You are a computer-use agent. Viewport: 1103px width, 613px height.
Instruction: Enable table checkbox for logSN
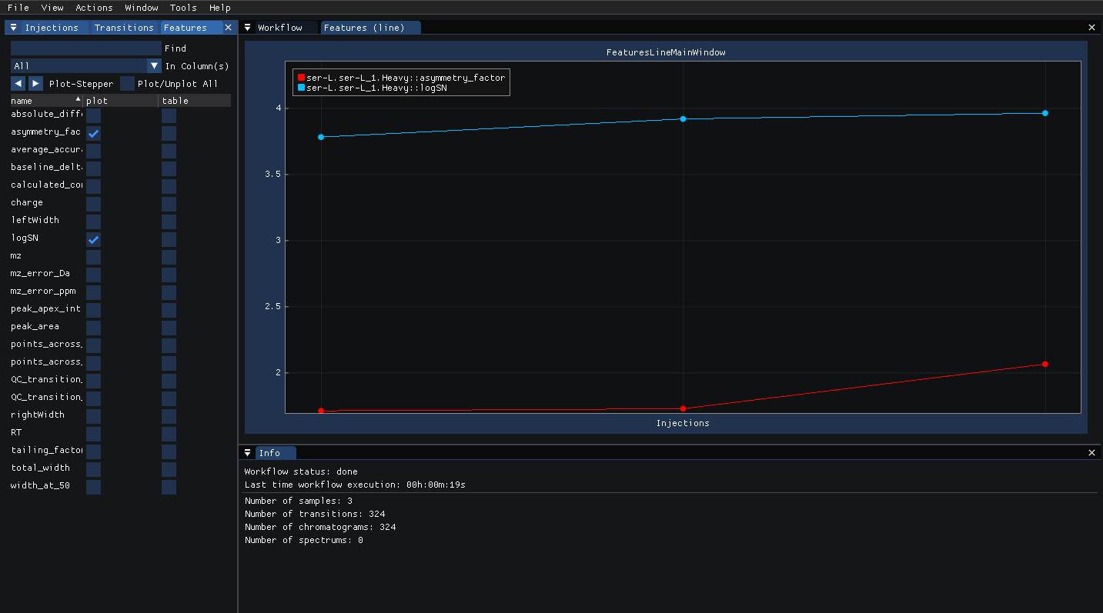tap(169, 239)
